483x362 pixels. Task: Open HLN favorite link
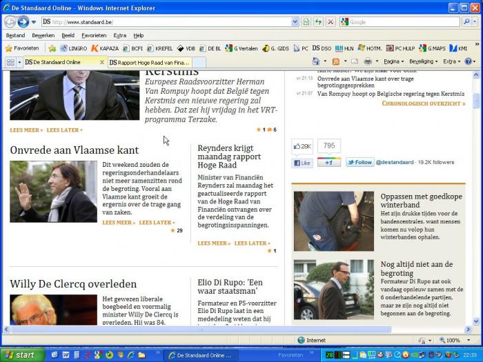344,48
